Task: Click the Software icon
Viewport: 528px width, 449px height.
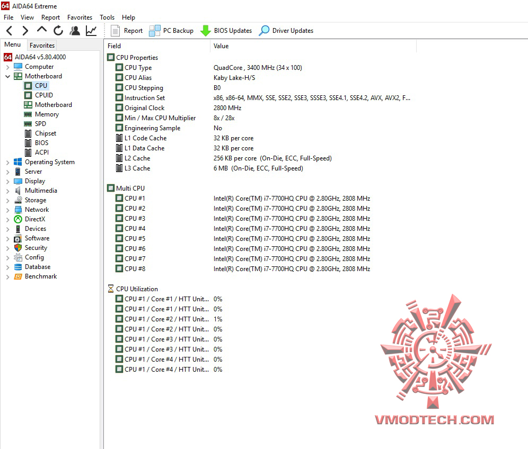Action: pyautogui.click(x=18, y=238)
